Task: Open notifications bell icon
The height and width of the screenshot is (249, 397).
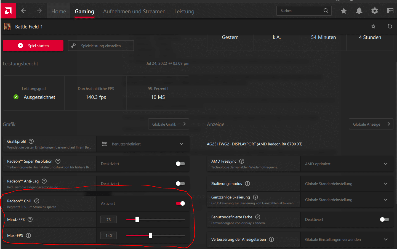Action: (359, 11)
